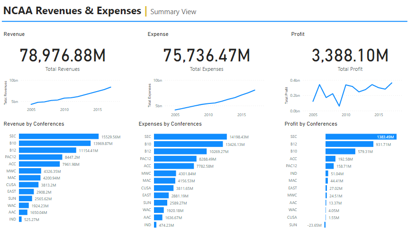The image size is (416, 230).
Task: Select the SUN expenses bar labeled 2589.27M
Action: (x=161, y=203)
